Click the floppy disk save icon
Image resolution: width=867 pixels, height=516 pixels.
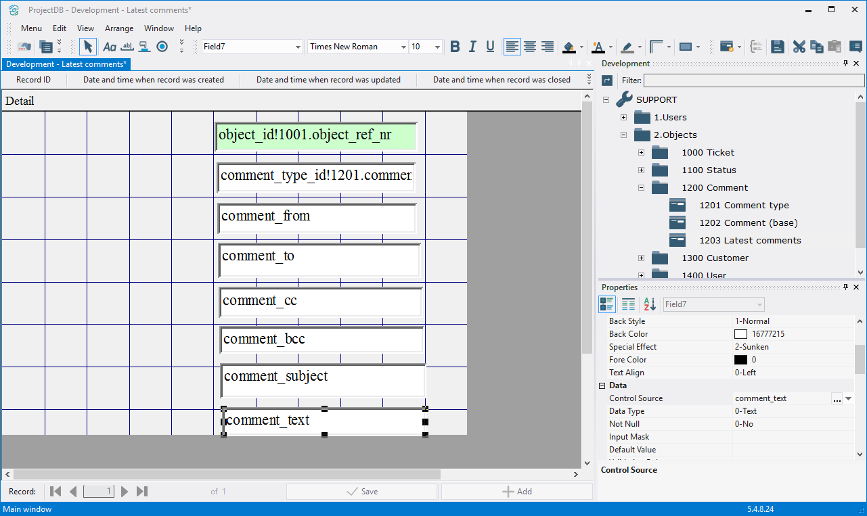pos(778,47)
